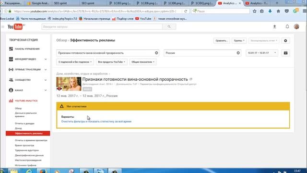
Task: Click the video category breadcrumb link
Action: [x=82, y=74]
